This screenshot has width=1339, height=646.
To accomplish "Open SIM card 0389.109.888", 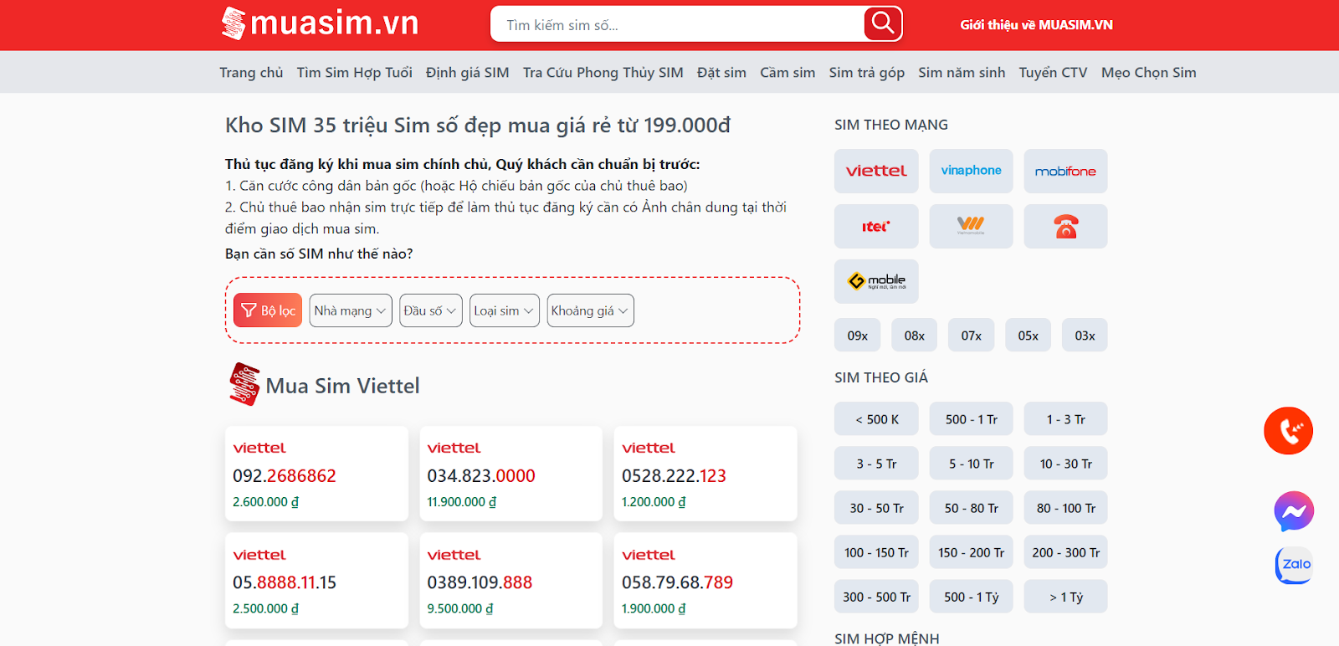I will (x=510, y=581).
